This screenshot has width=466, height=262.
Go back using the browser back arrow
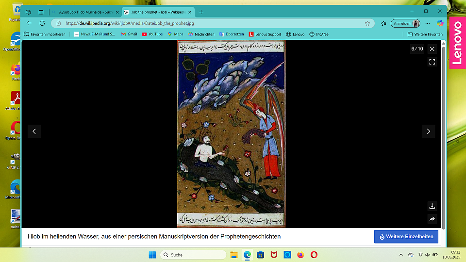pyautogui.click(x=29, y=23)
